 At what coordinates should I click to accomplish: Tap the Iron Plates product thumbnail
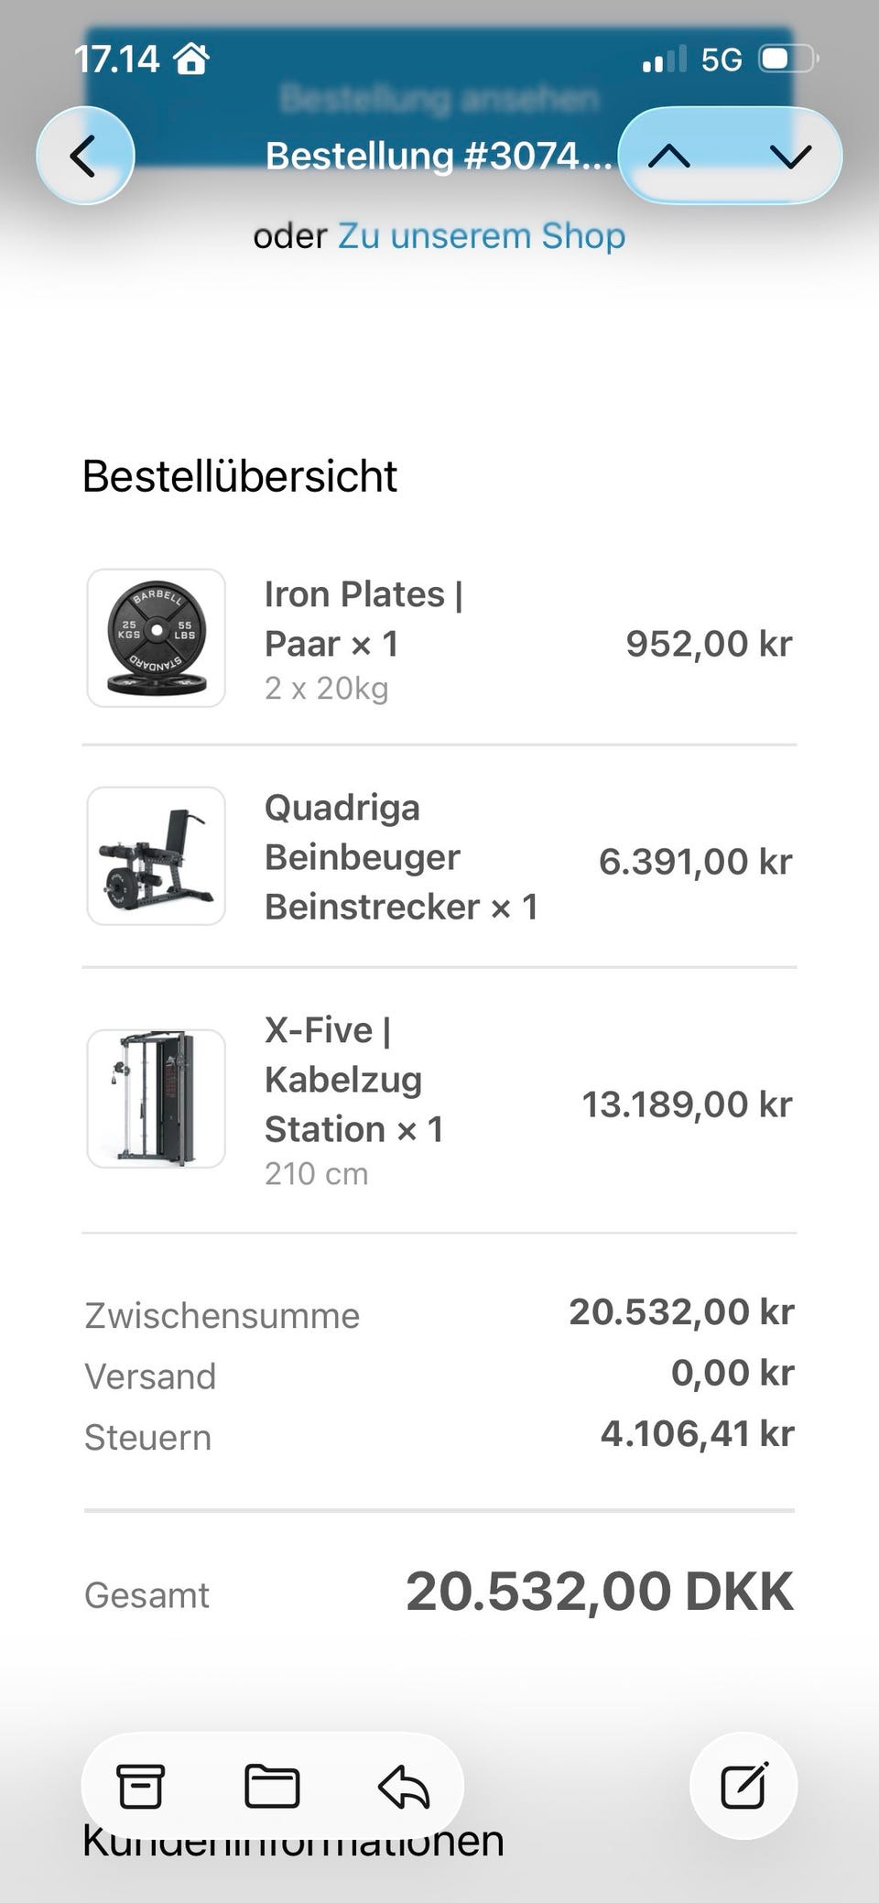click(157, 638)
